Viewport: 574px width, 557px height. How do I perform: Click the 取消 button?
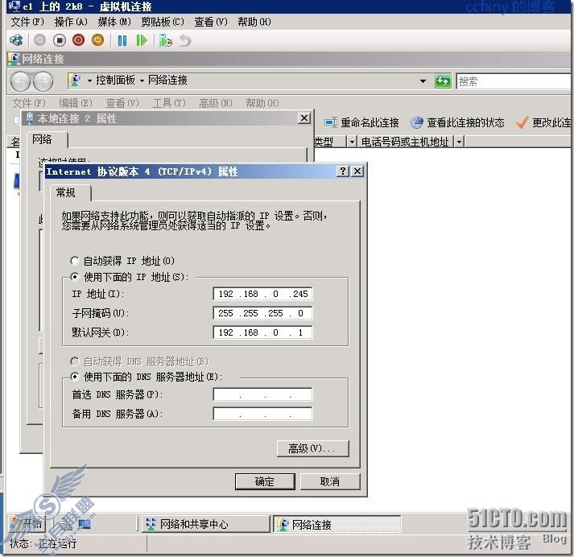click(330, 481)
